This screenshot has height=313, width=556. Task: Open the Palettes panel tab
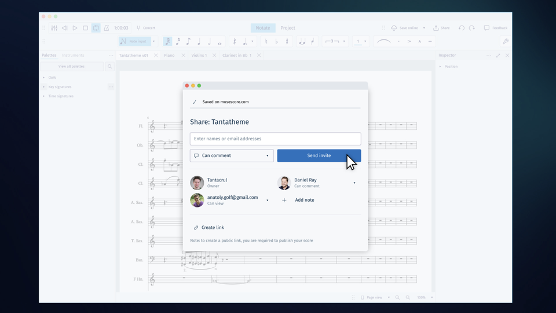point(49,55)
